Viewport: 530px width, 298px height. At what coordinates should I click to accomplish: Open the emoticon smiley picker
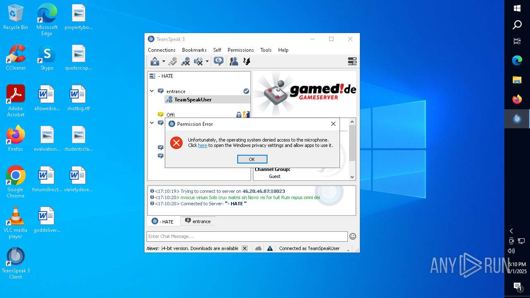(x=353, y=236)
